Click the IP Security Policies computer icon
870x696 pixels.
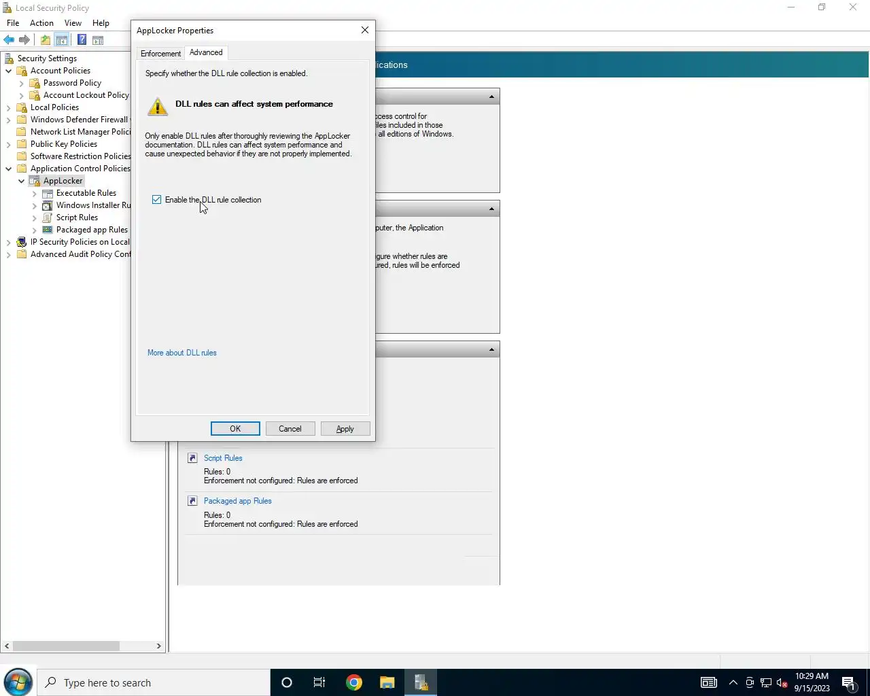click(x=22, y=242)
